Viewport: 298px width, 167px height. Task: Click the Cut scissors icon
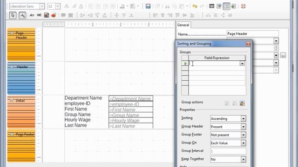click(x=167, y=6)
